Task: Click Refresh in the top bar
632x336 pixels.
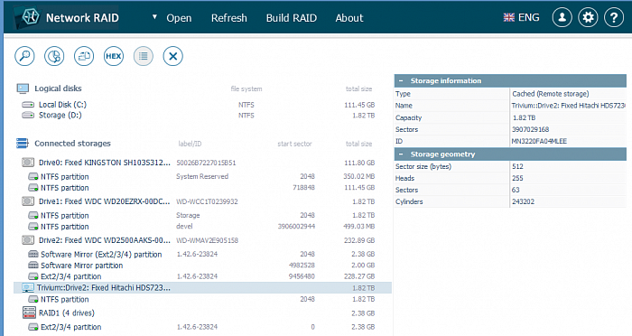Action: click(x=229, y=18)
